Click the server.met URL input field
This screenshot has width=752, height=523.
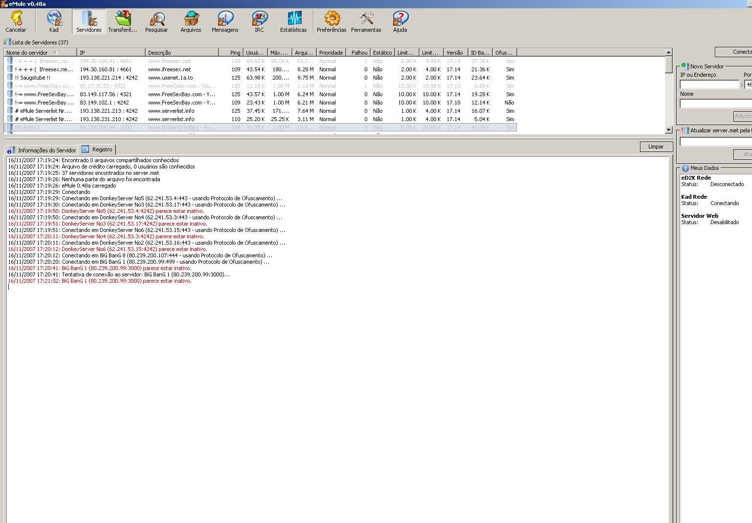pyautogui.click(x=716, y=142)
